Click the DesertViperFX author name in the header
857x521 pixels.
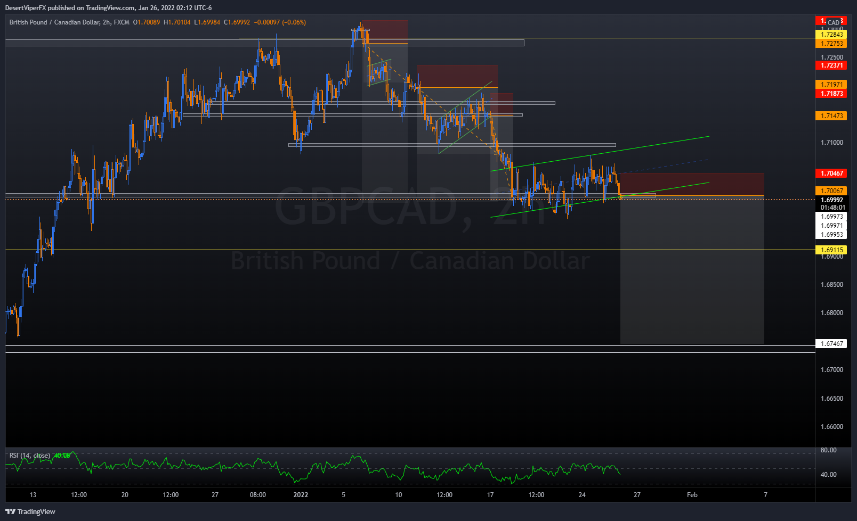click(x=25, y=8)
